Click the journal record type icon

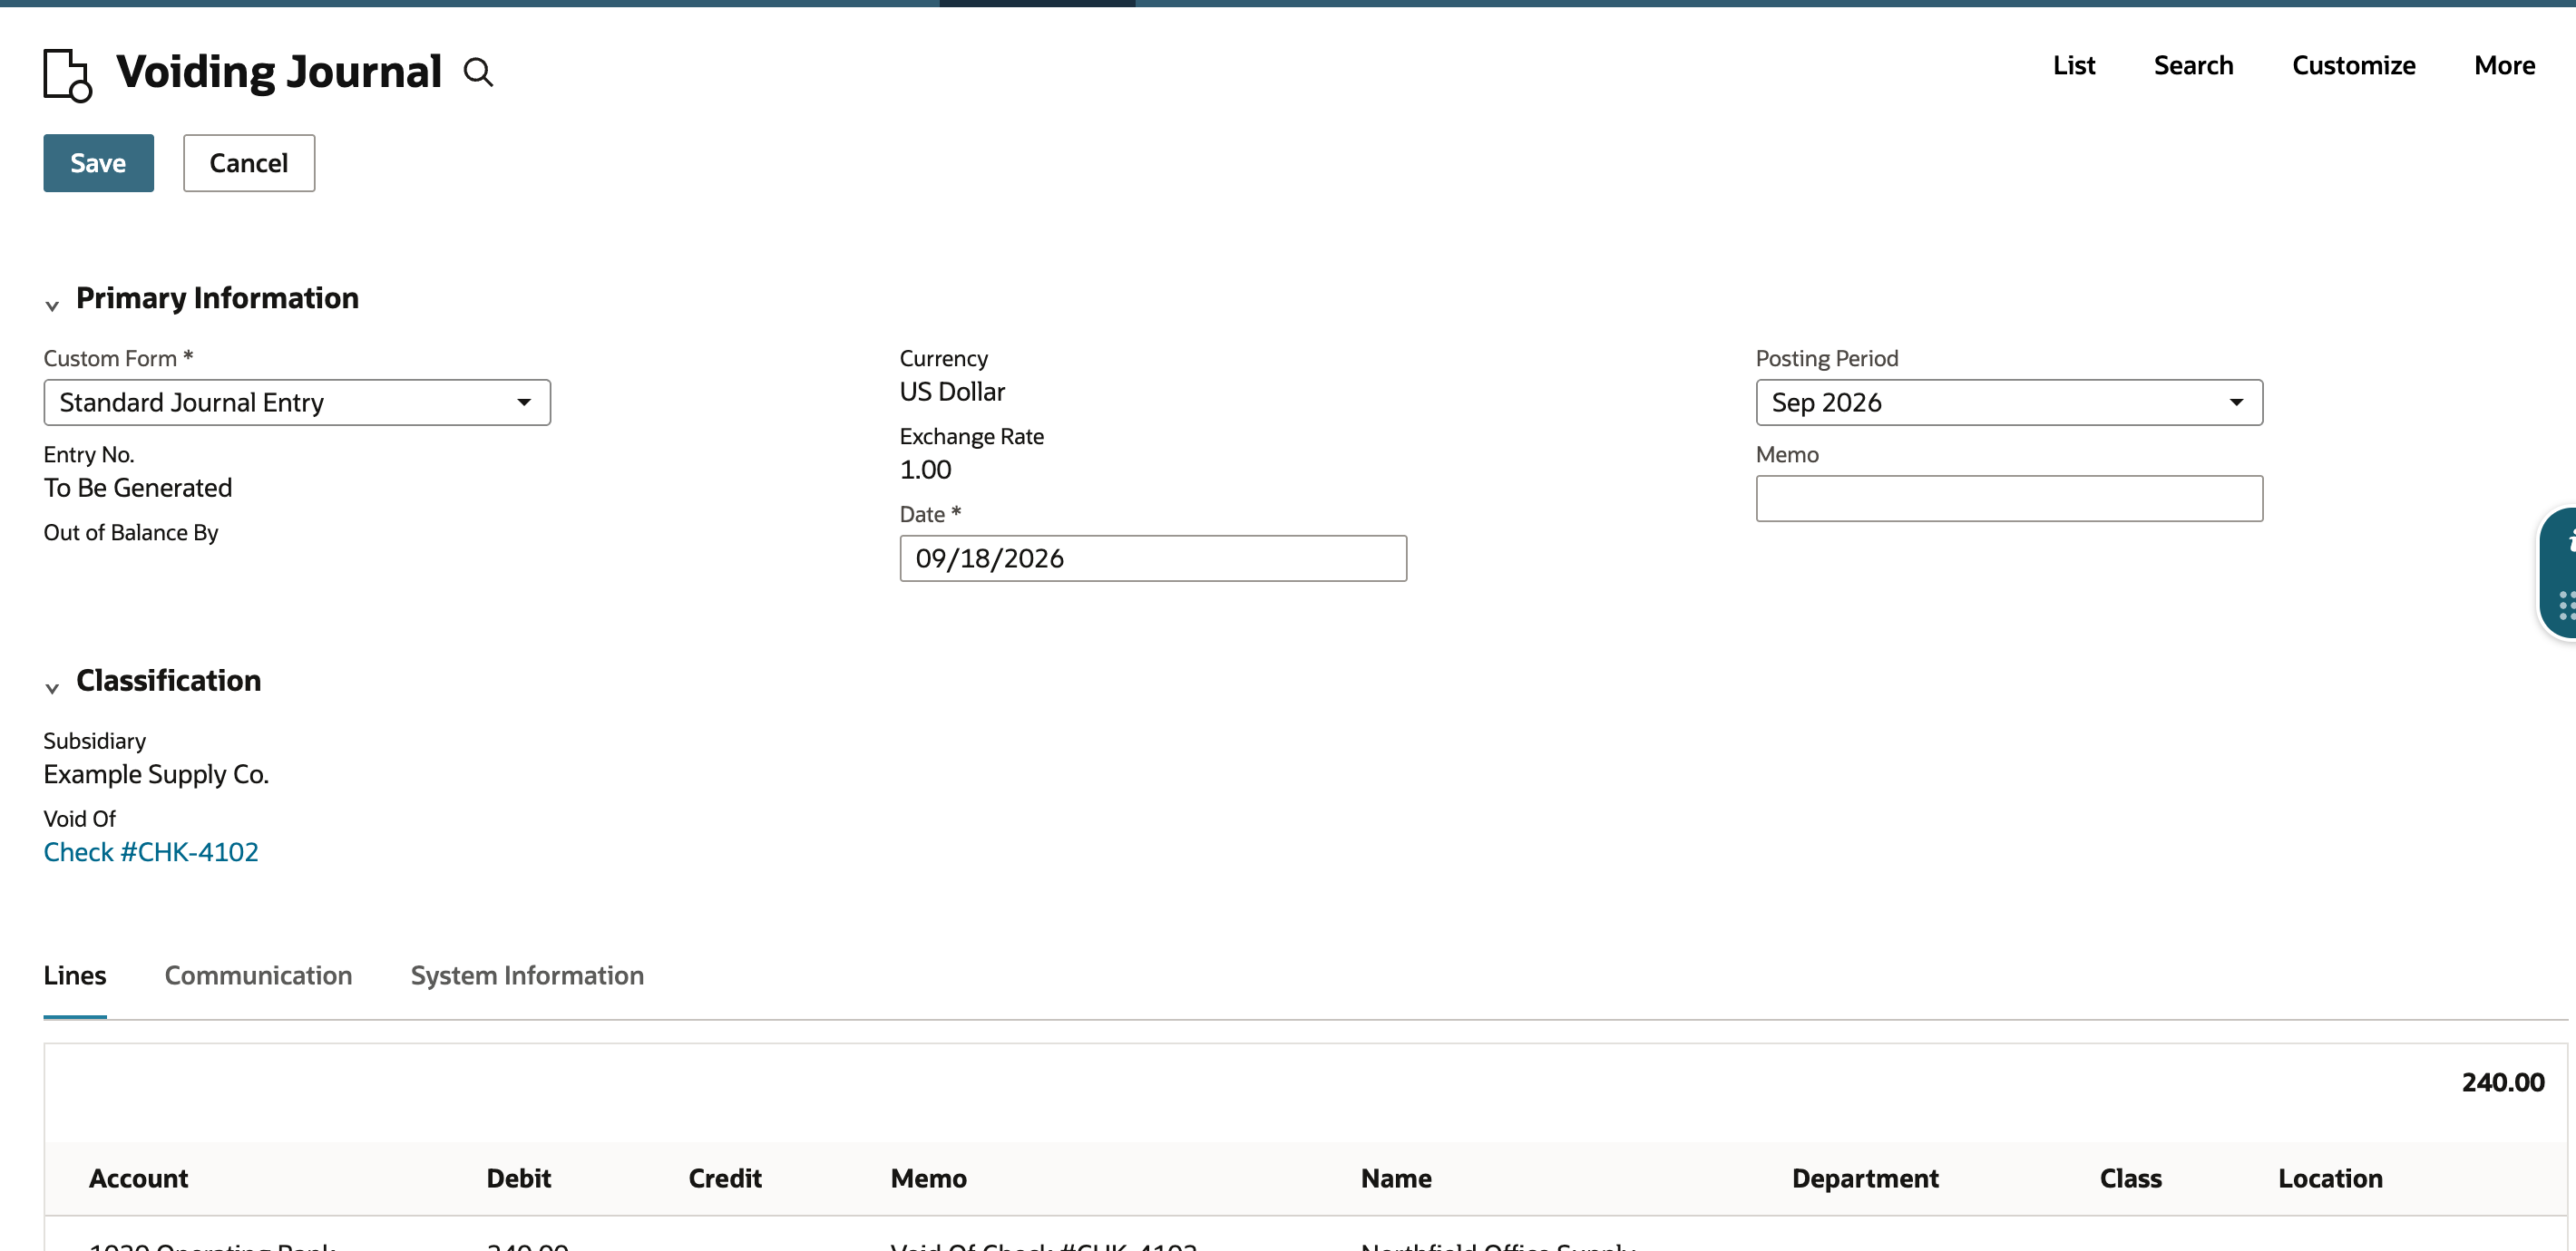coord(68,75)
